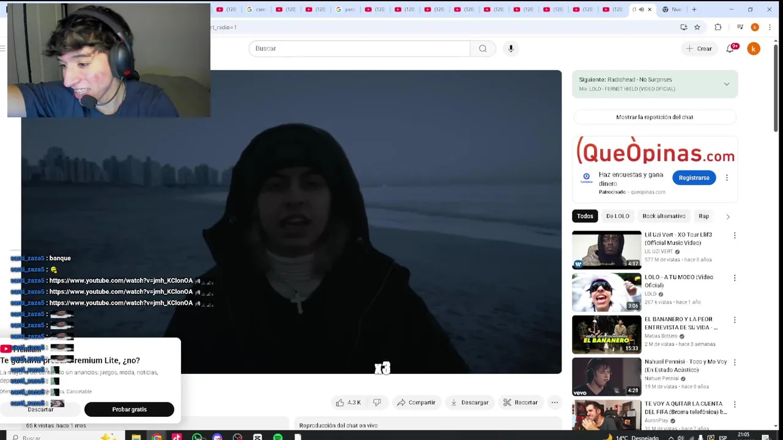Select the Rap filter chip
783x440 pixels.
[703, 216]
